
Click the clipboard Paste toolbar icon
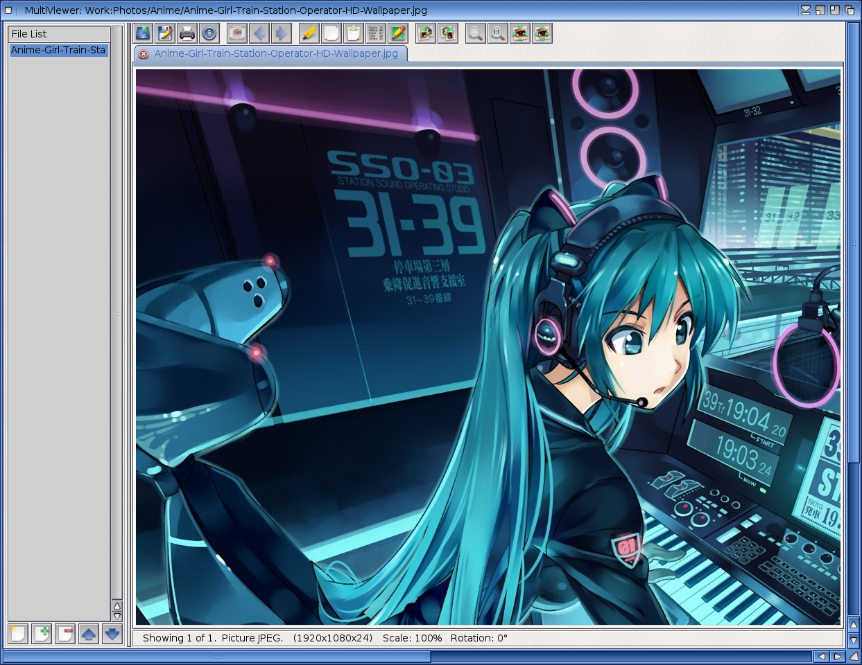pyautogui.click(x=354, y=33)
